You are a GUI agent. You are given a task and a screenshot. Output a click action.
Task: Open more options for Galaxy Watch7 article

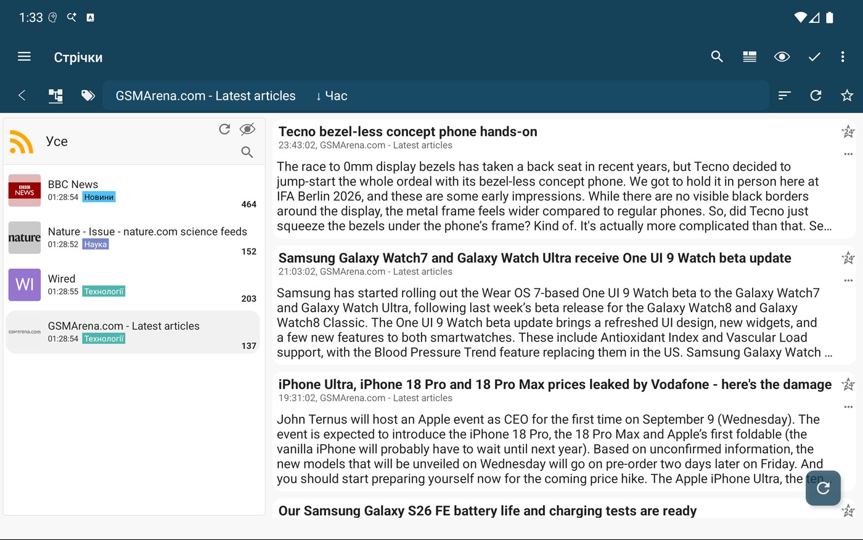[848, 280]
